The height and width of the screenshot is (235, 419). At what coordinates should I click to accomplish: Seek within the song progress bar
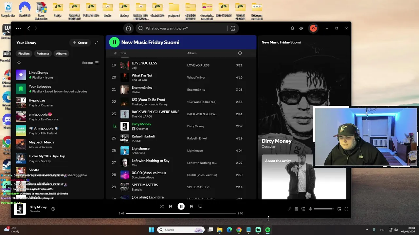[181, 213]
